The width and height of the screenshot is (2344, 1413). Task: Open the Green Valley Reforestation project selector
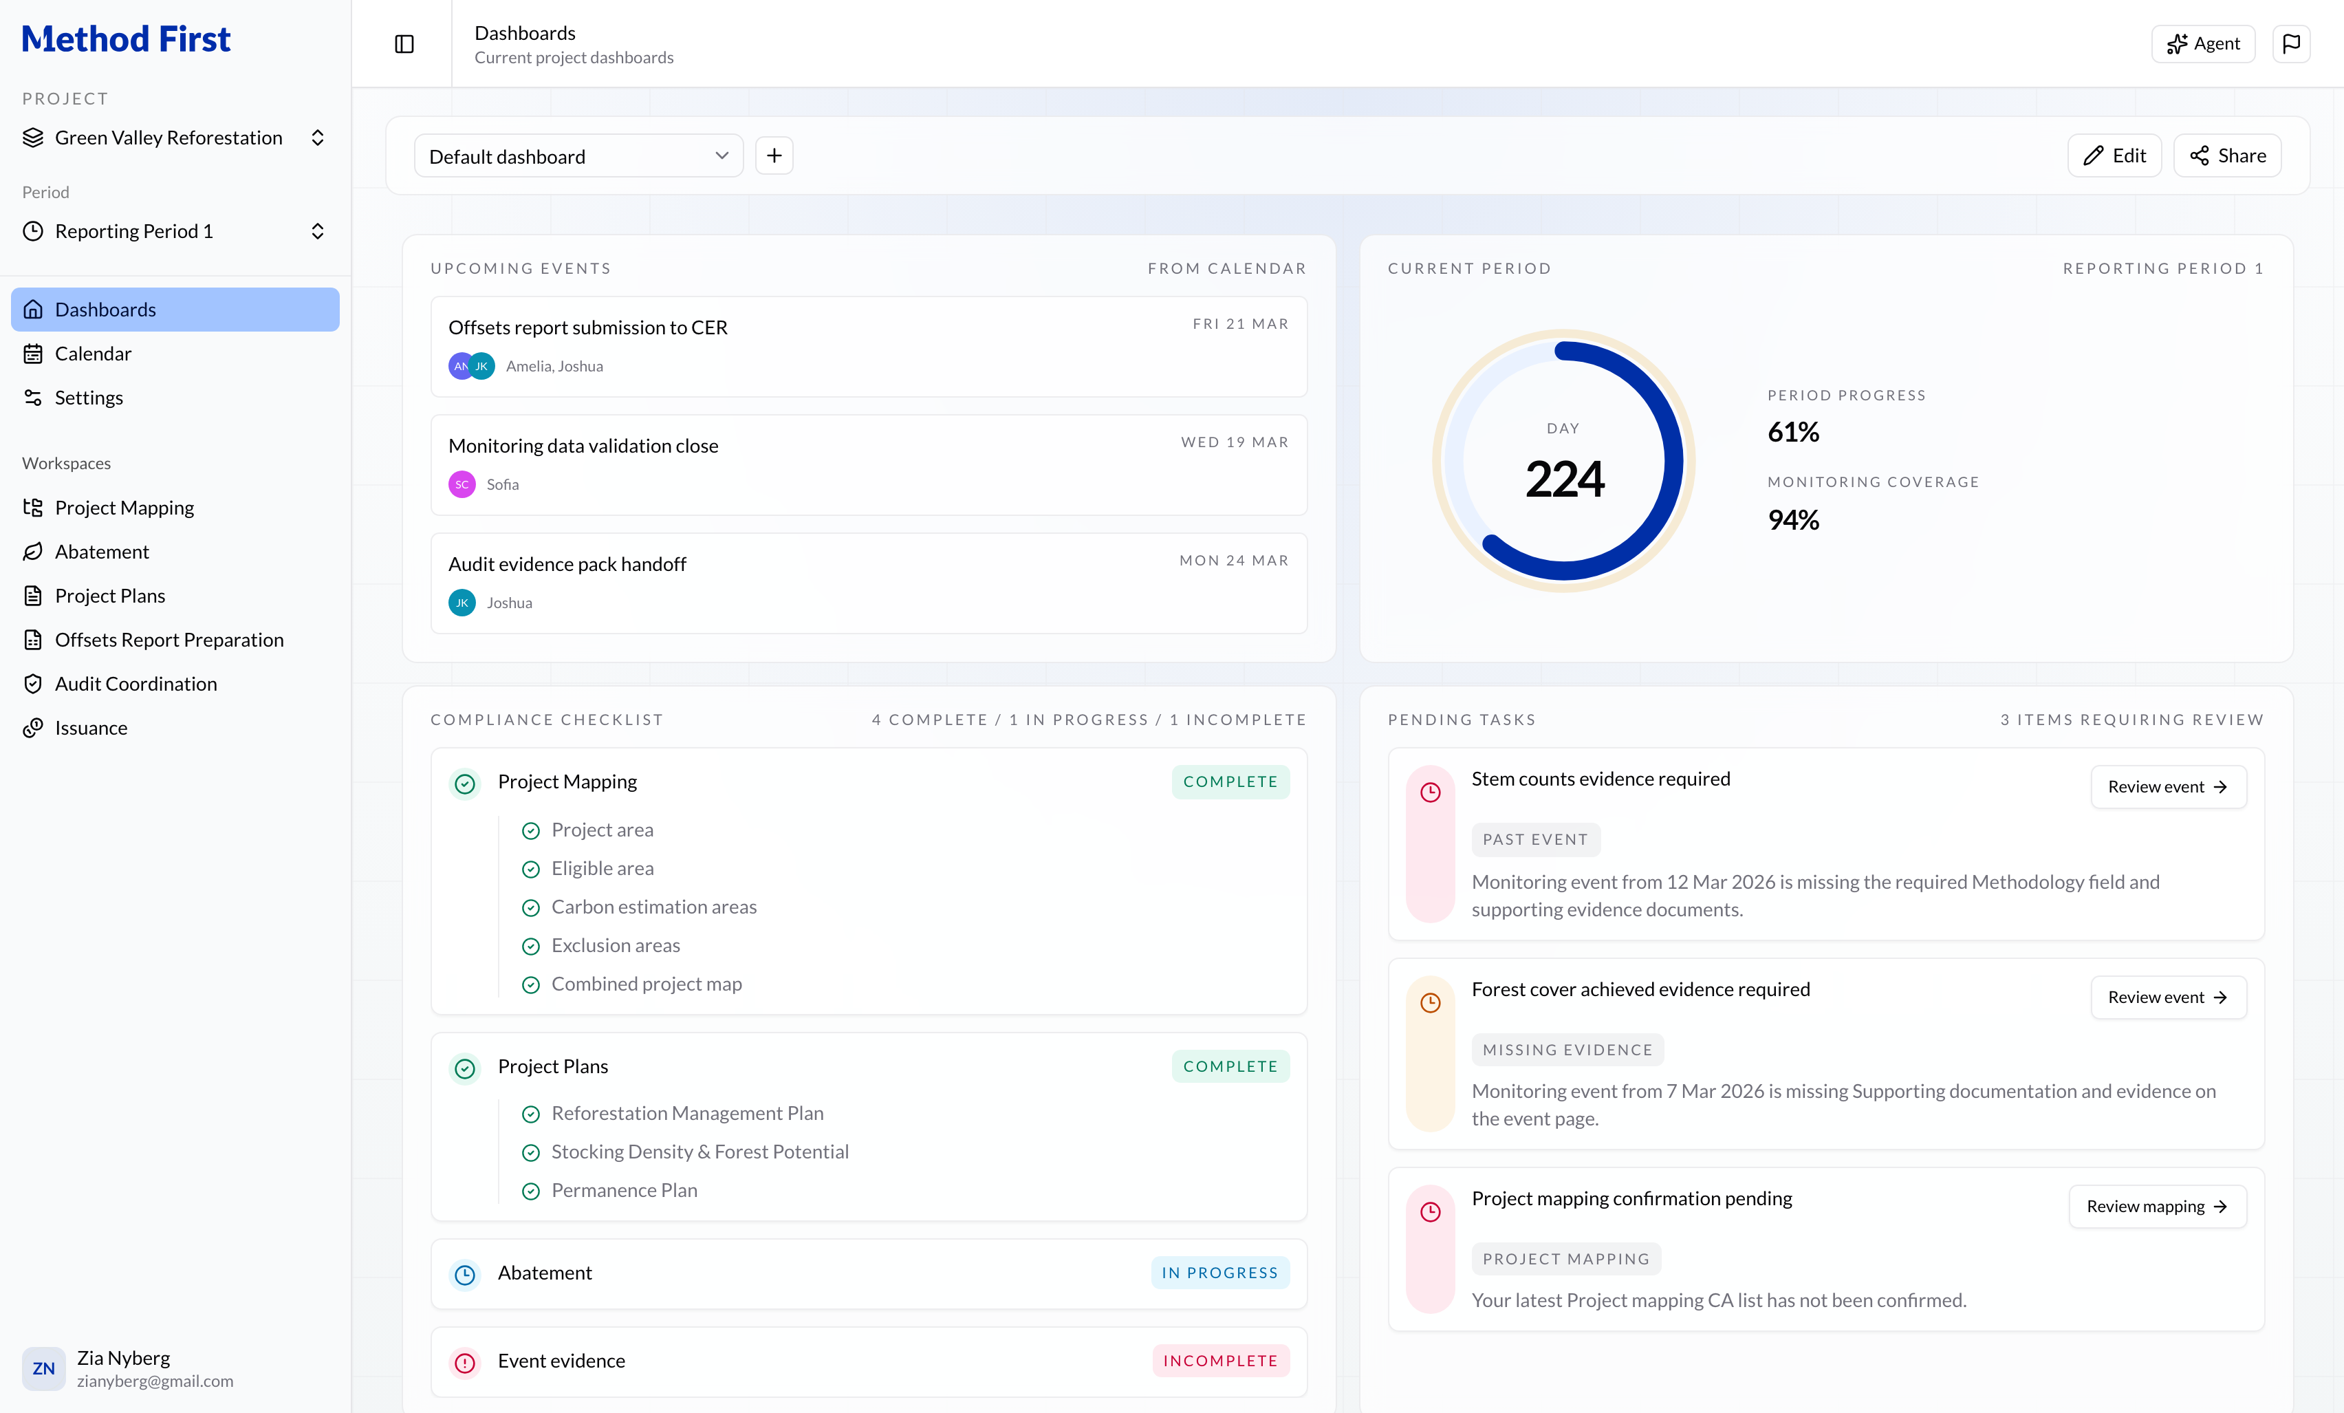[175, 138]
